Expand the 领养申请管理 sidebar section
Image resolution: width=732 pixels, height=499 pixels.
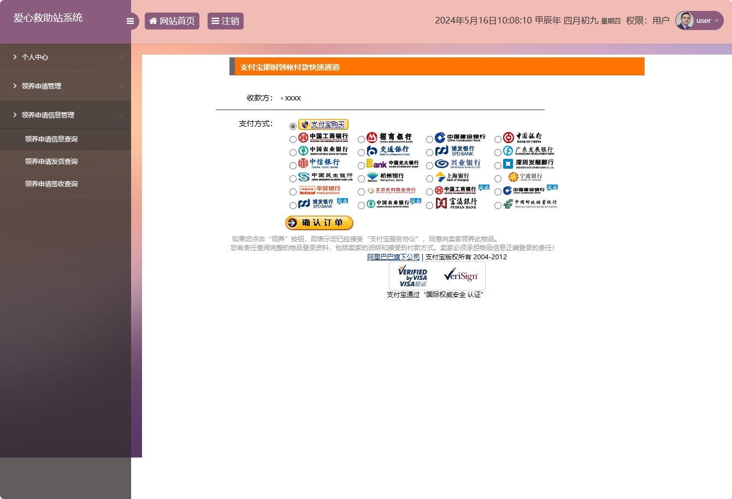click(x=66, y=86)
